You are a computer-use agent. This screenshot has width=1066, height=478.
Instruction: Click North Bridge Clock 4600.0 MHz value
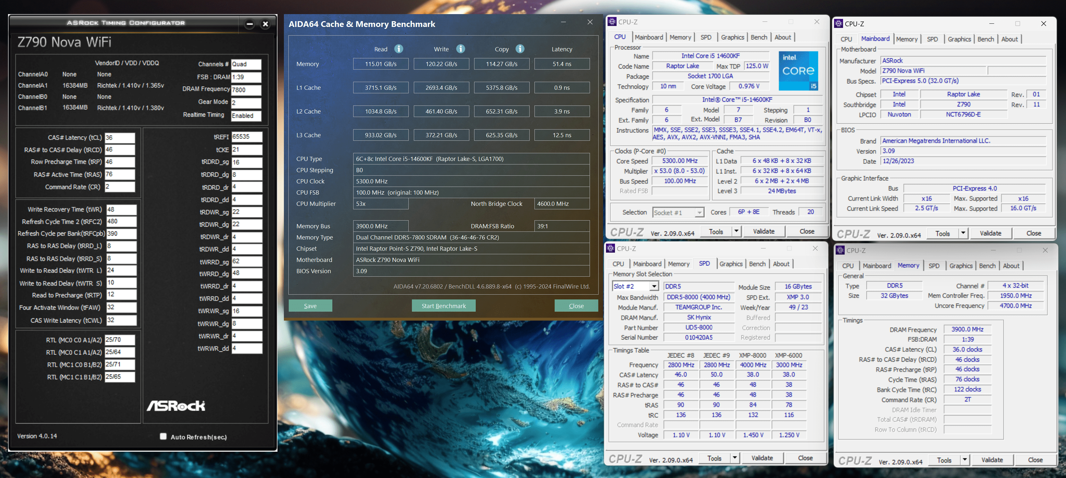tap(562, 204)
